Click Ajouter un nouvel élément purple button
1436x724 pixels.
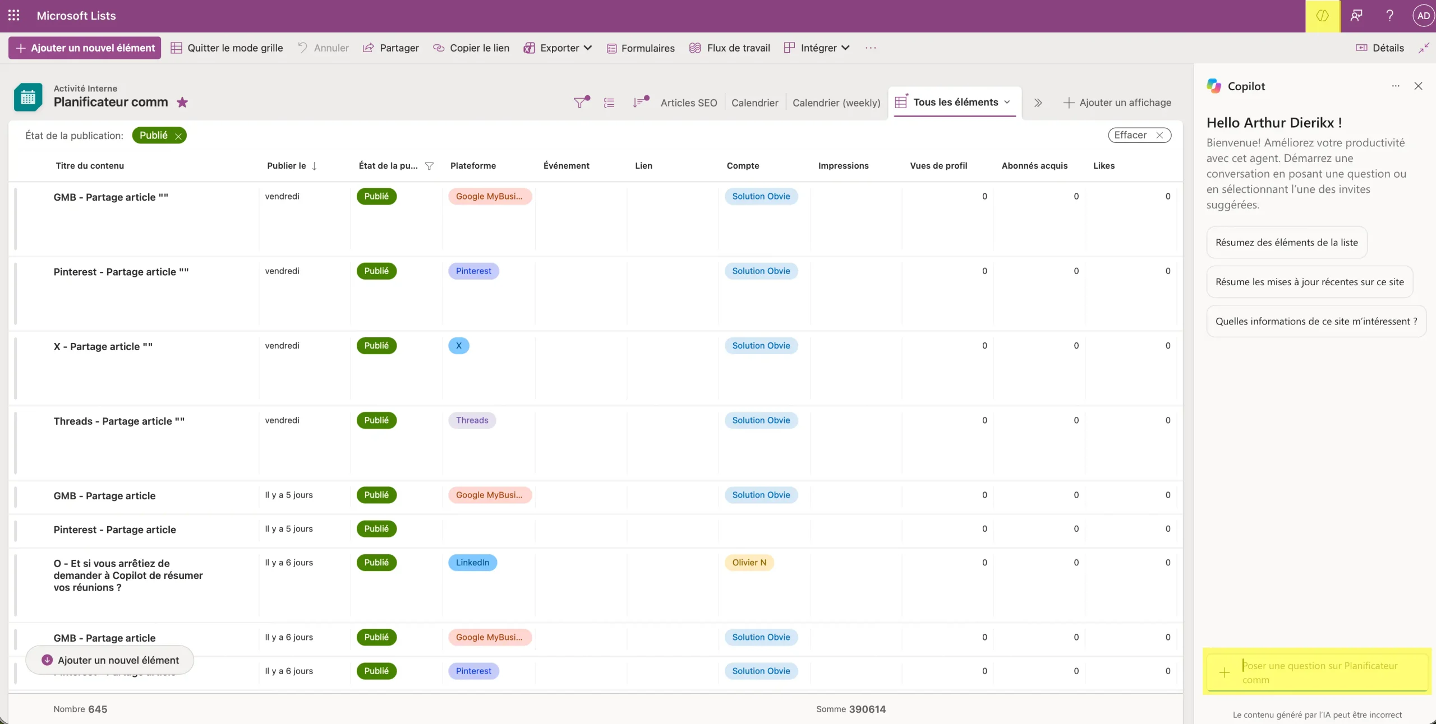pyautogui.click(x=85, y=48)
